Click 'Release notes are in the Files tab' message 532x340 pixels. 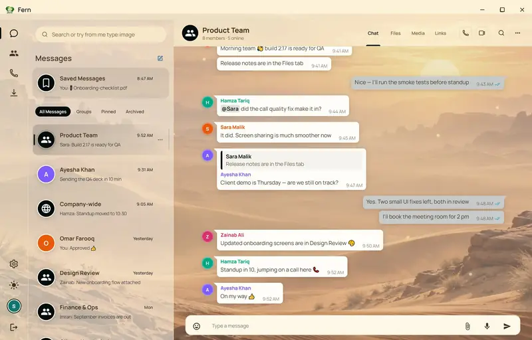274,64
